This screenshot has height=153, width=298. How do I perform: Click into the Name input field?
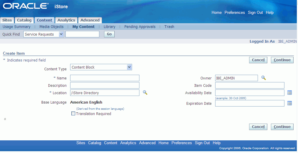coord(105,78)
